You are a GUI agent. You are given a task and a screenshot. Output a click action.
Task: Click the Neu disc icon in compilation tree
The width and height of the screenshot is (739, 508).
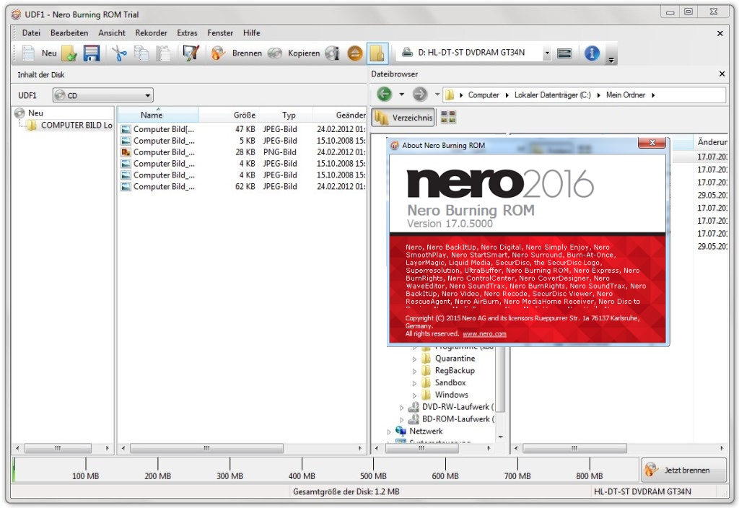click(19, 113)
